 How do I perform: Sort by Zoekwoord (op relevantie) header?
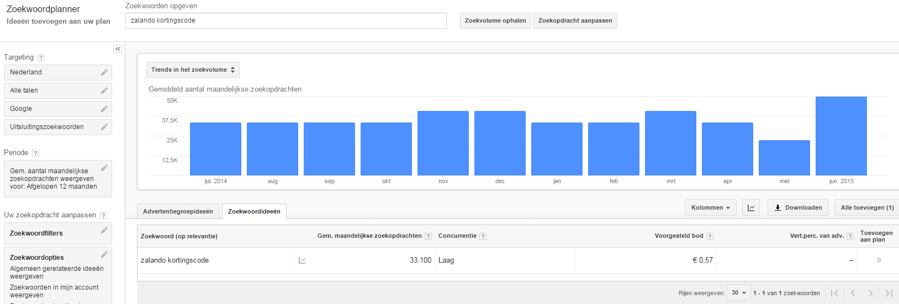[x=179, y=236]
